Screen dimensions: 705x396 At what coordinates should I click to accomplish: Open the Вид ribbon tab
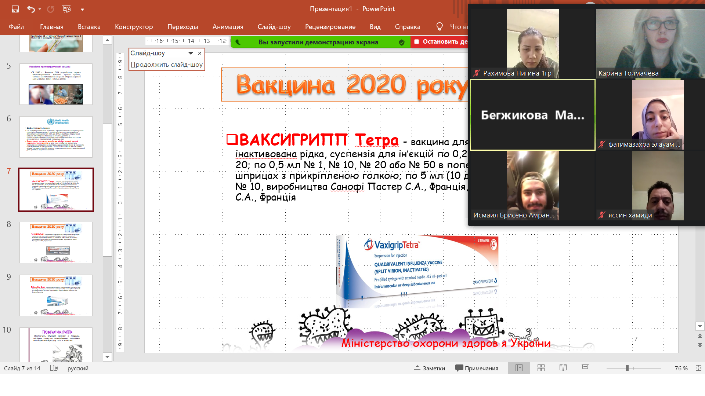(x=375, y=27)
